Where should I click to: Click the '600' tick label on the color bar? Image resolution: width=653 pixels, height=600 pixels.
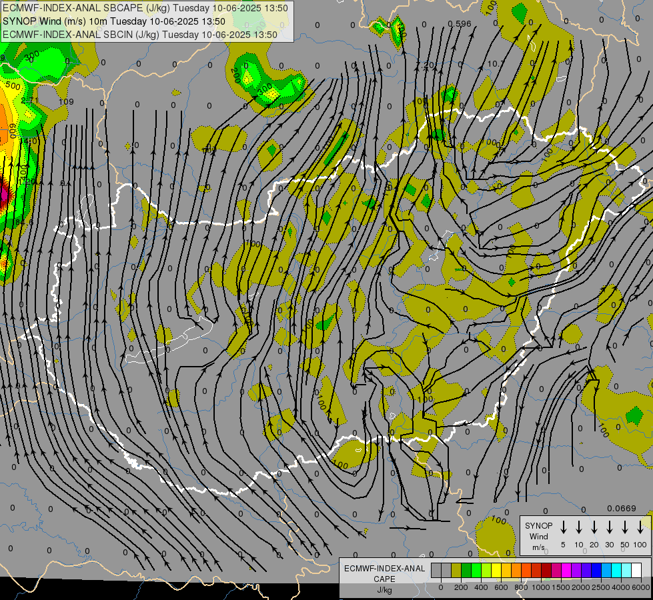coord(501,587)
